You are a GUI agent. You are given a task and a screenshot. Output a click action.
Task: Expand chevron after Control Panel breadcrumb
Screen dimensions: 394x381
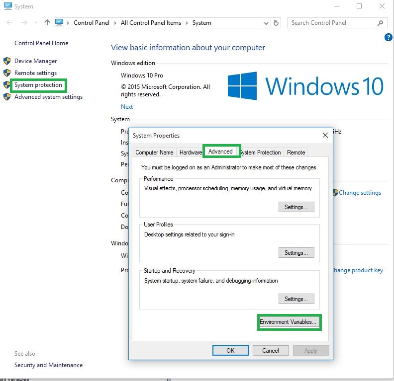click(x=115, y=23)
